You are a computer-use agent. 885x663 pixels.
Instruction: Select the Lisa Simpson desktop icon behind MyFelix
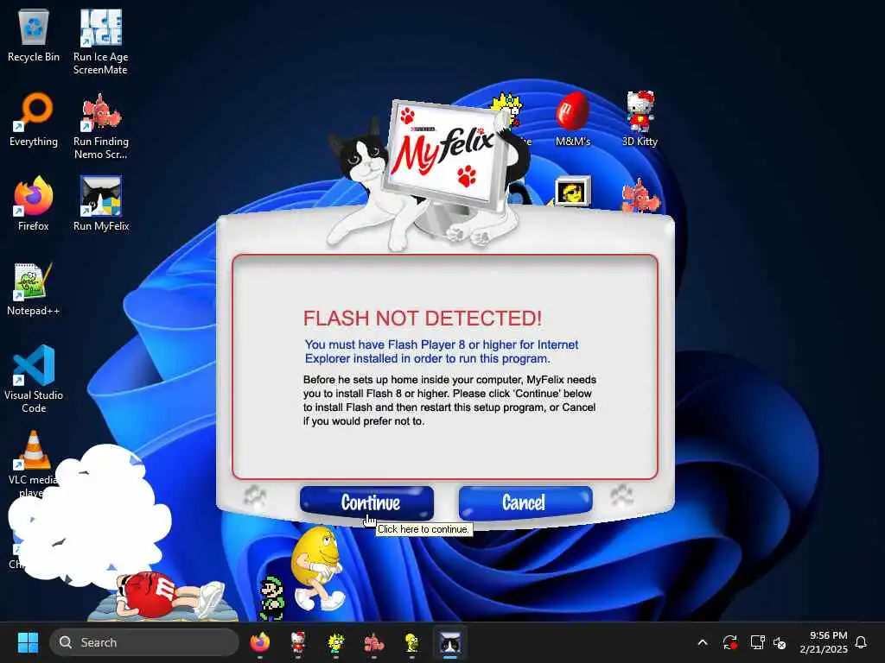(x=507, y=110)
